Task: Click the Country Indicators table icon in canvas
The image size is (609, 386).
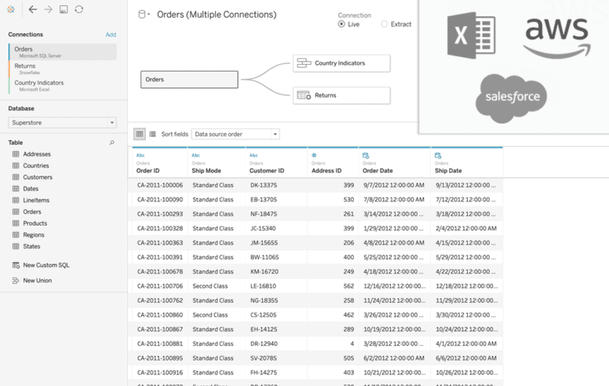Action: tap(304, 63)
